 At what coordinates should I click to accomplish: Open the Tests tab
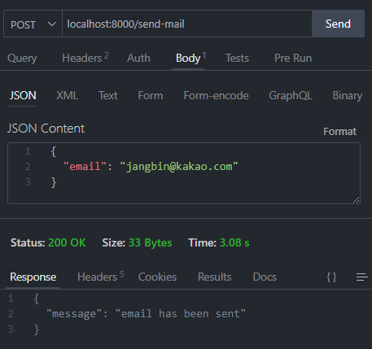[x=237, y=58]
